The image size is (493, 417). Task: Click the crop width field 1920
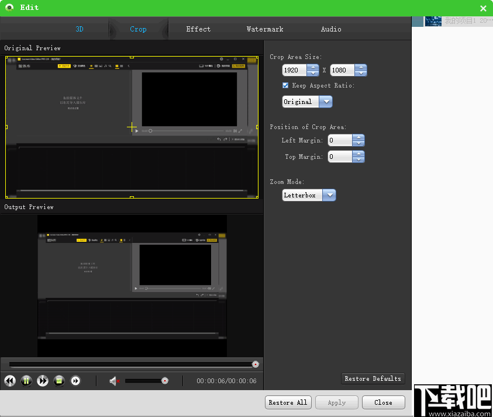click(x=294, y=70)
